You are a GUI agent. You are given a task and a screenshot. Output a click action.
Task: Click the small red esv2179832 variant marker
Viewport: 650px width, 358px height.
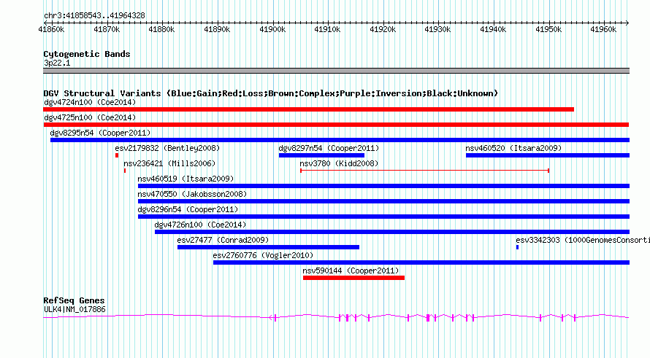[117, 155]
